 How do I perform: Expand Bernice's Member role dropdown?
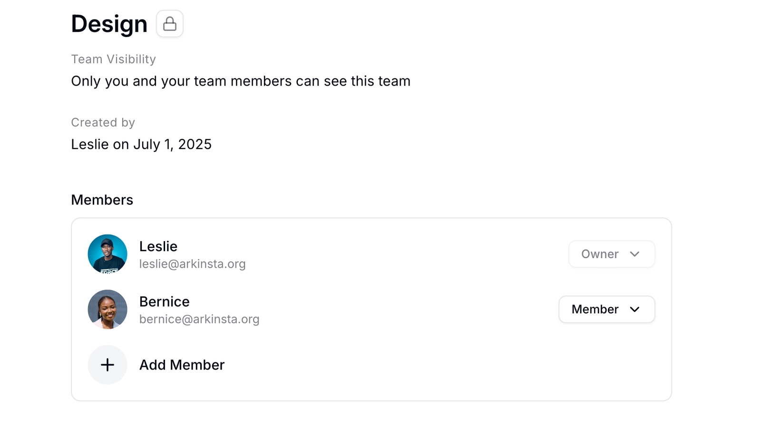tap(607, 309)
